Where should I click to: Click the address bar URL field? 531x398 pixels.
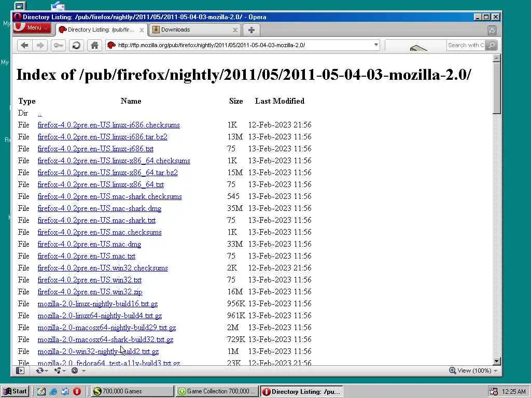coord(244,45)
